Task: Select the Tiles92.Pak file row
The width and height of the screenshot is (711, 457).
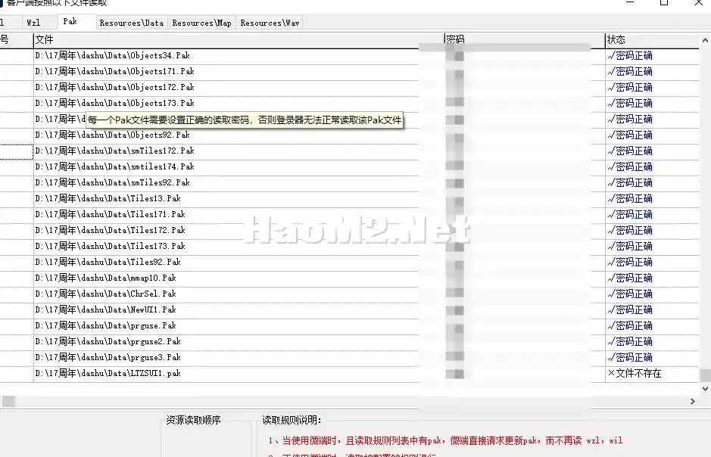Action: coord(349,262)
